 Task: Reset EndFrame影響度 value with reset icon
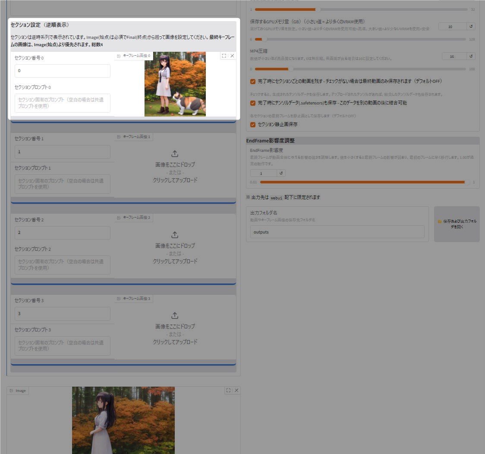pos(281,173)
